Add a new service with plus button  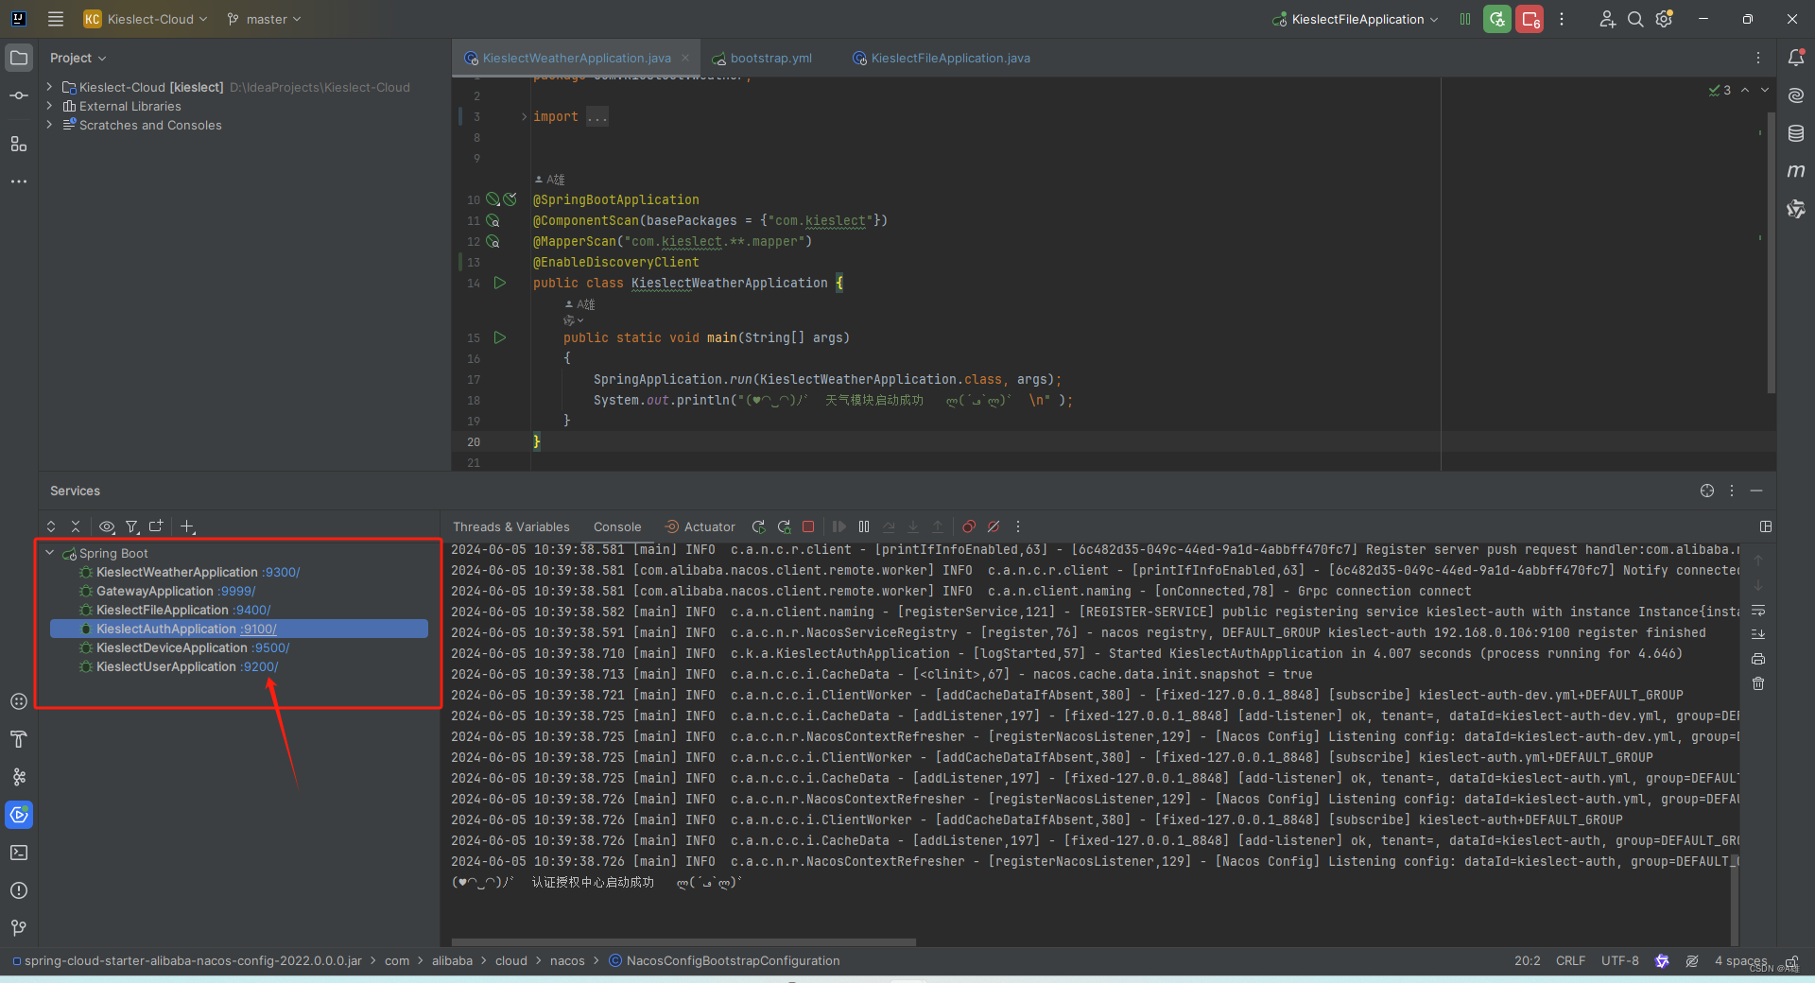187,526
